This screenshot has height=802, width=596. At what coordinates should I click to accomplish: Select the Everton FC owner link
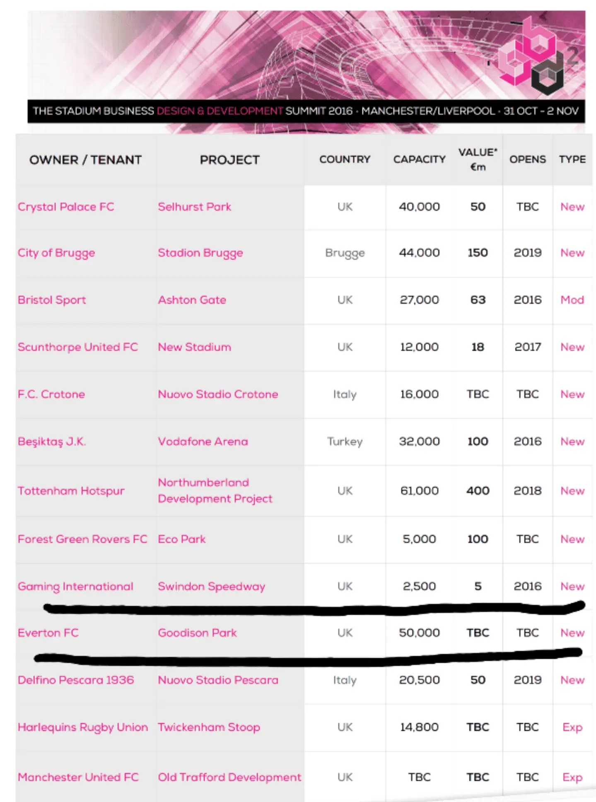[x=48, y=633]
